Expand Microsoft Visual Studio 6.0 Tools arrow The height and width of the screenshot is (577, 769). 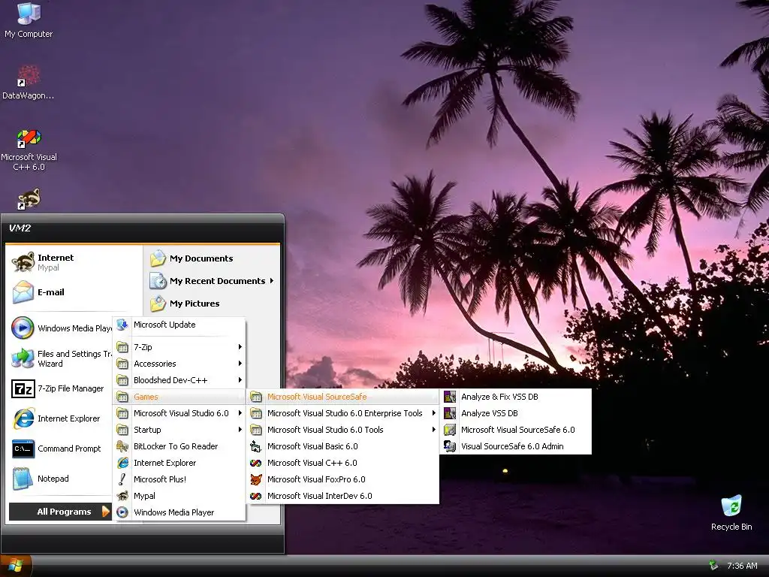(433, 430)
